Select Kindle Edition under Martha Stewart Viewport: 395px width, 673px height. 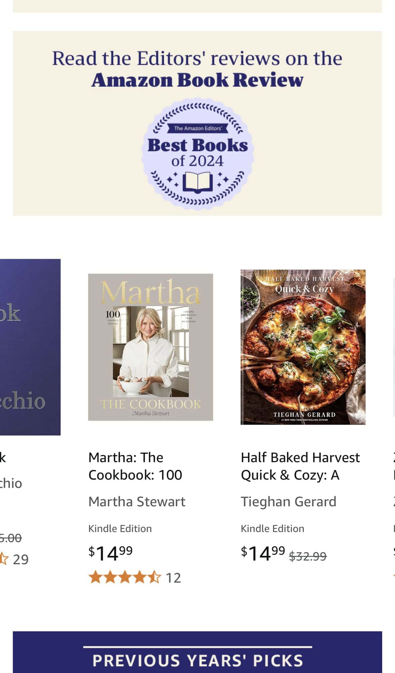tap(120, 528)
